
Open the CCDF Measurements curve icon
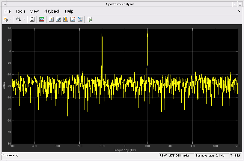coord(80,19)
